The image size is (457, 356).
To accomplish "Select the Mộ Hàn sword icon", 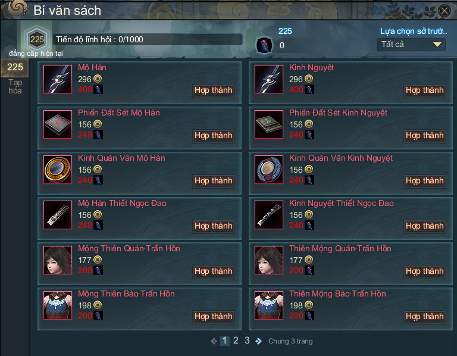I will (x=58, y=79).
